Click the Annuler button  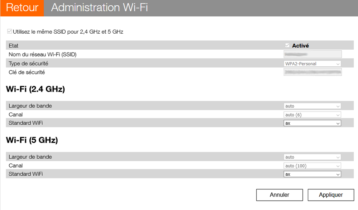(x=279, y=195)
